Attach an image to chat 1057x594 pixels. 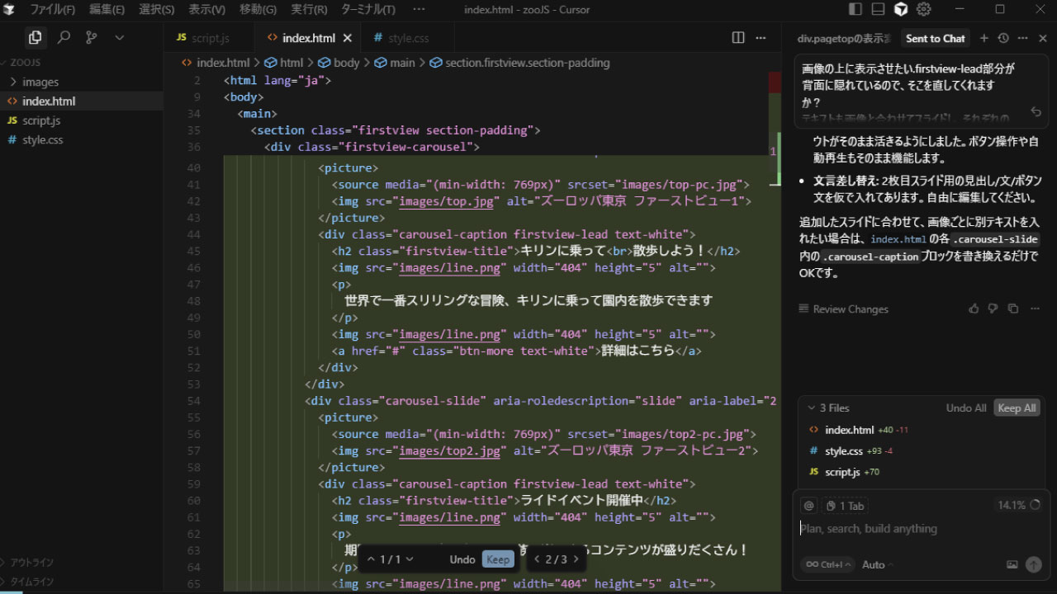pyautogui.click(x=1012, y=564)
